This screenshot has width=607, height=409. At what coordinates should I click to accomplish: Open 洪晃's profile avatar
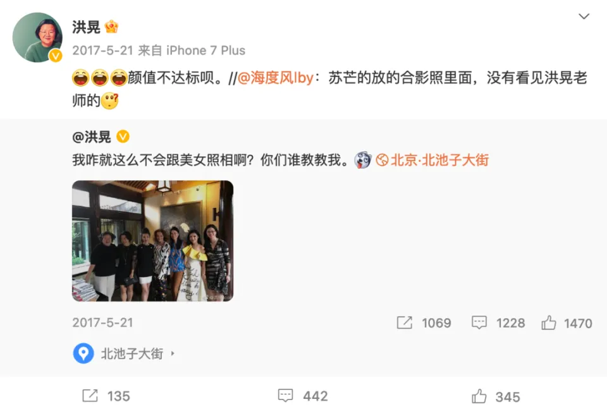tap(37, 37)
